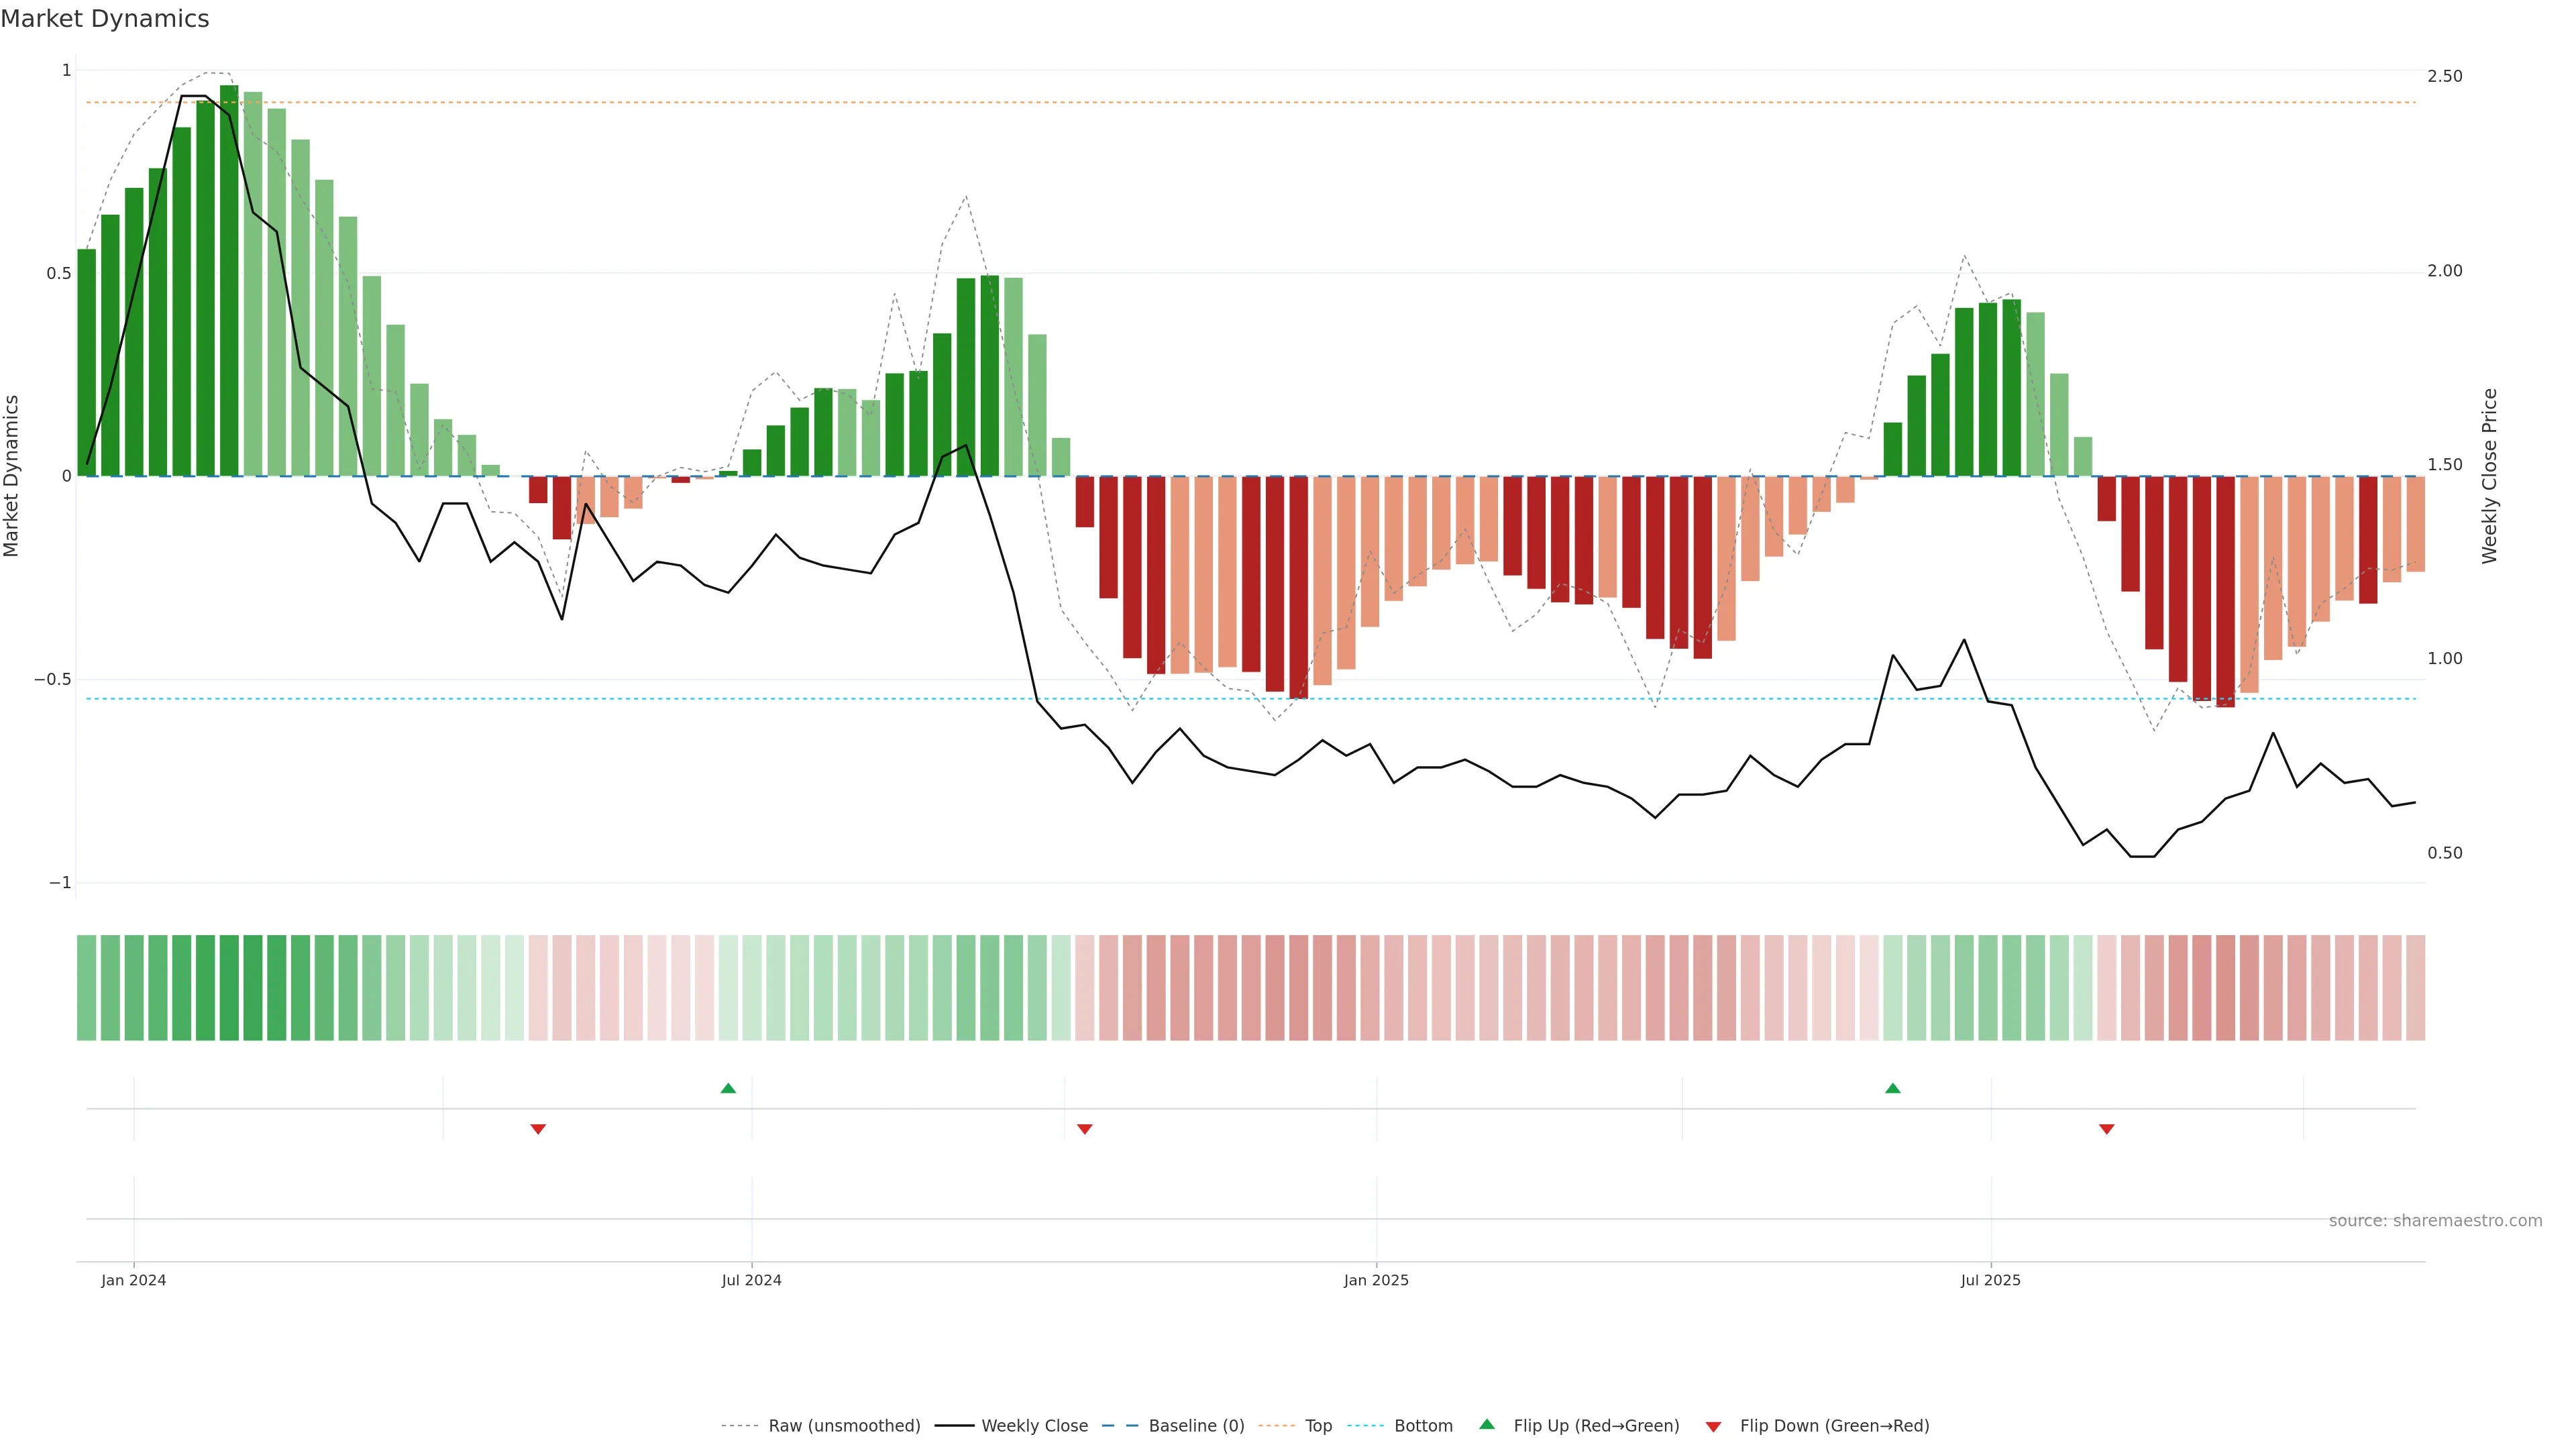Click the red triangle icon in the legend

pyautogui.click(x=1713, y=1427)
